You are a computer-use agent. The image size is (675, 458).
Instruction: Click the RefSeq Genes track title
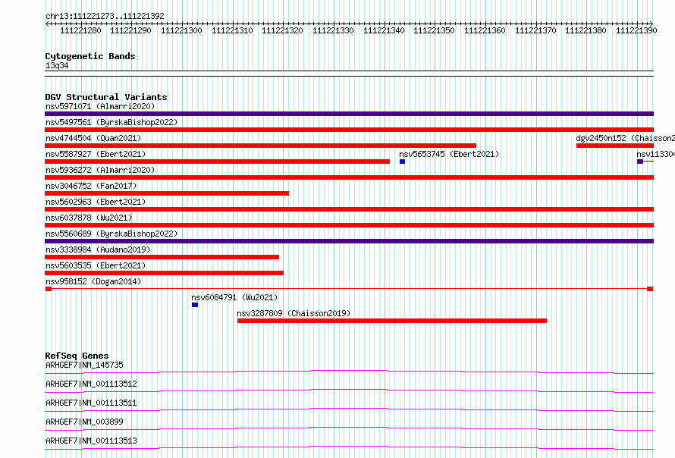(77, 356)
